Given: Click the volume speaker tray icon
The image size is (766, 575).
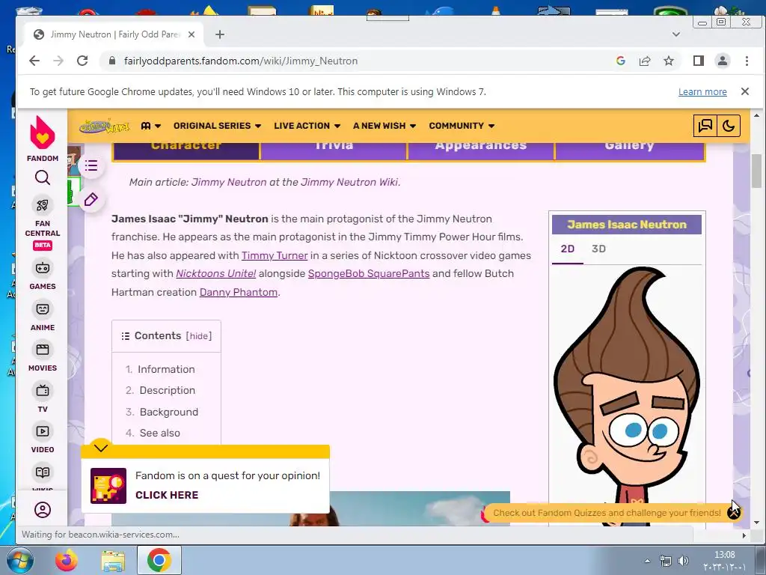Looking at the screenshot, I should 683,560.
